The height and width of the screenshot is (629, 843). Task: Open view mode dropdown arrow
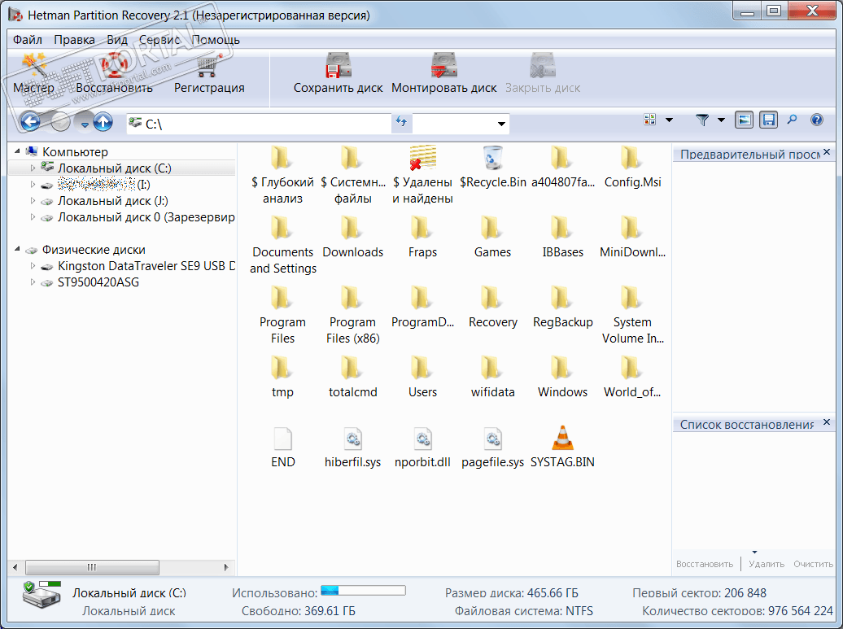point(670,120)
